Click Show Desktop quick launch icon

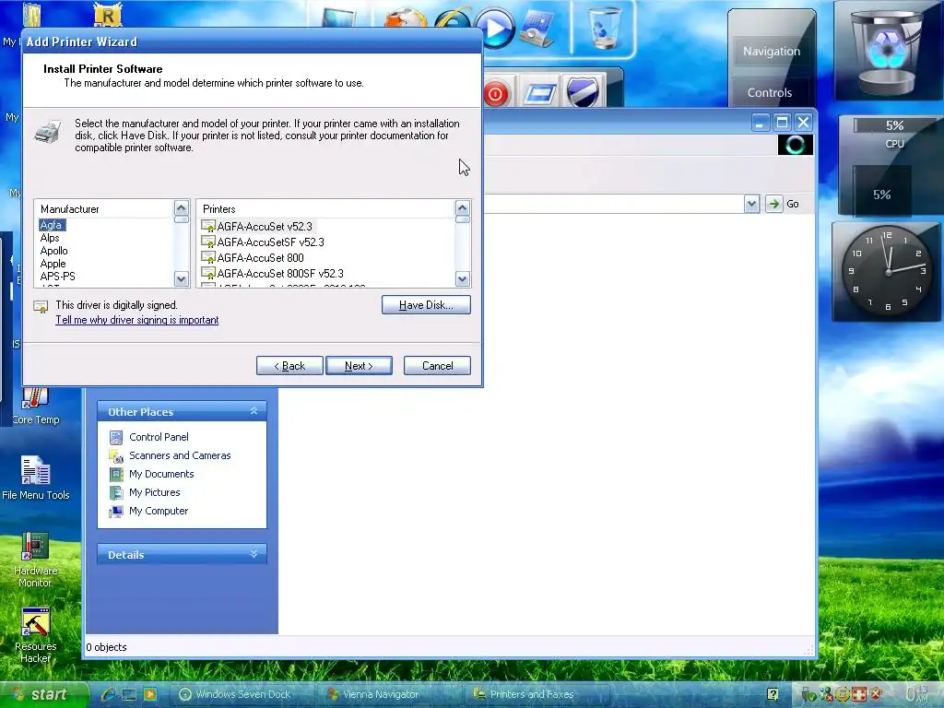coord(129,694)
